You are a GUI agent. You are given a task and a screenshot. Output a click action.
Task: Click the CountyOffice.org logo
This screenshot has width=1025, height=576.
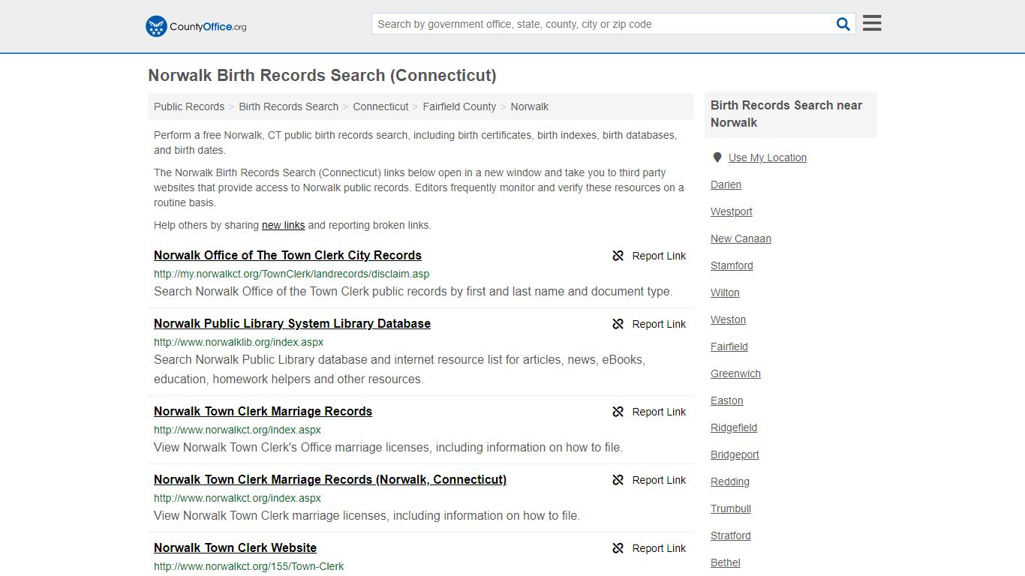[x=196, y=26]
